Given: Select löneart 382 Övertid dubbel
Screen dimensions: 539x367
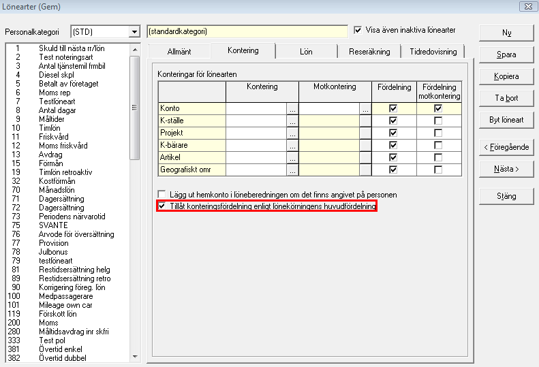Looking at the screenshot, I should 68,358.
